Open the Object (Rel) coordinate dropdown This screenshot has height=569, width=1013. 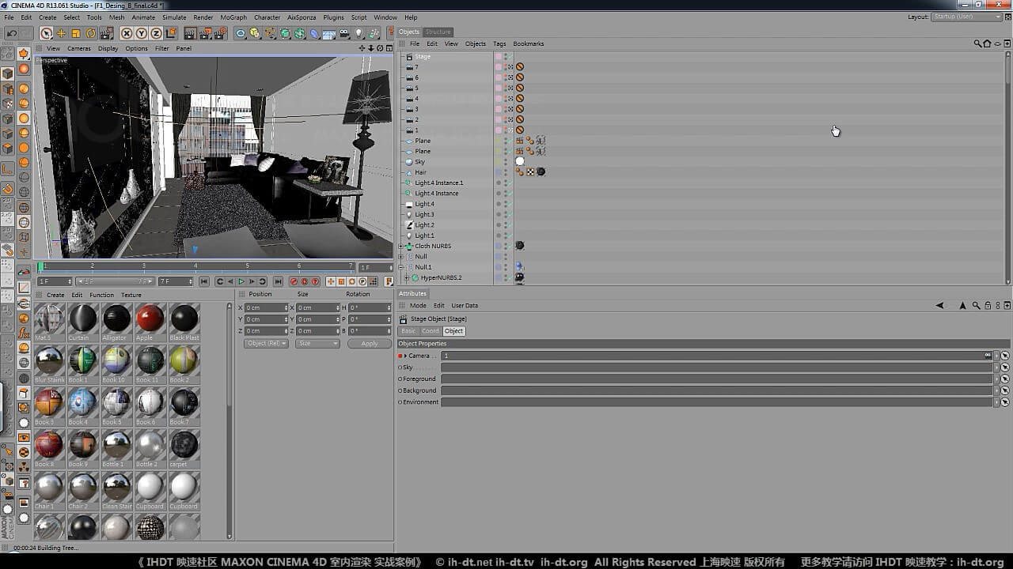tap(266, 344)
